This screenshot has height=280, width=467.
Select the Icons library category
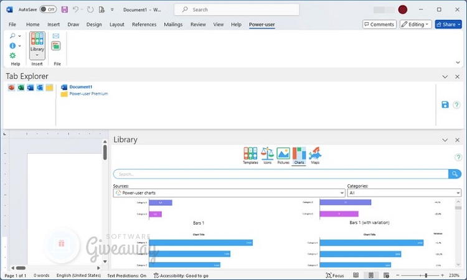(x=267, y=156)
